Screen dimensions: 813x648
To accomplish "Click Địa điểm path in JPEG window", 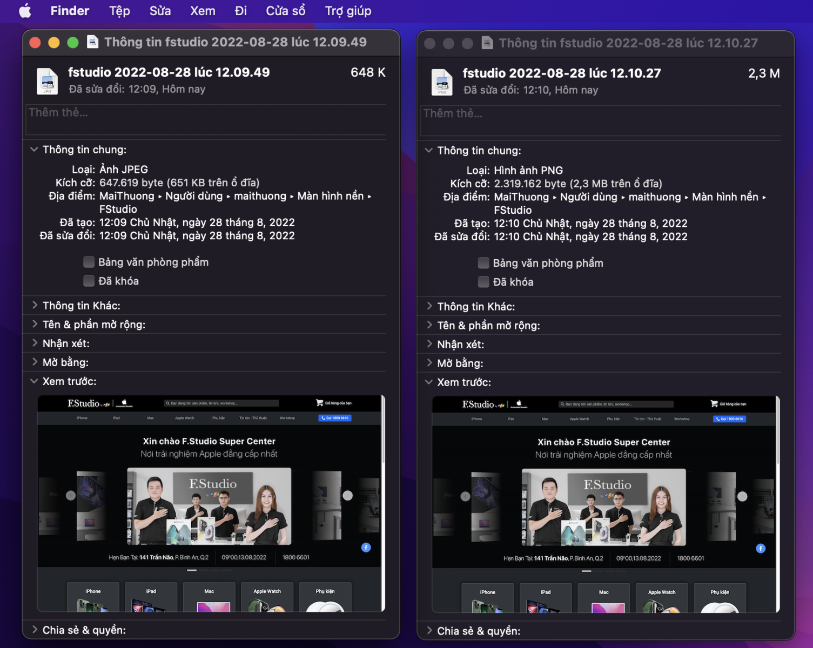I will pos(236,202).
